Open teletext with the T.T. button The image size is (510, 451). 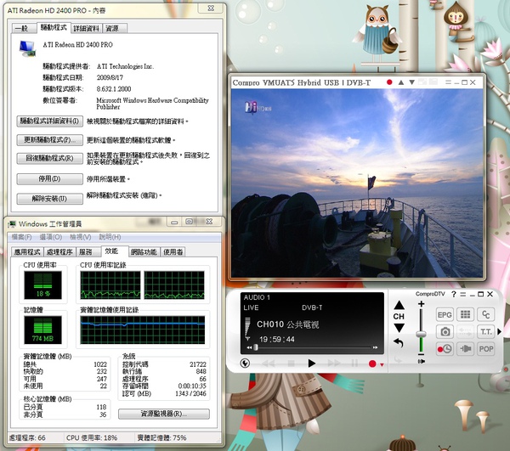click(486, 332)
